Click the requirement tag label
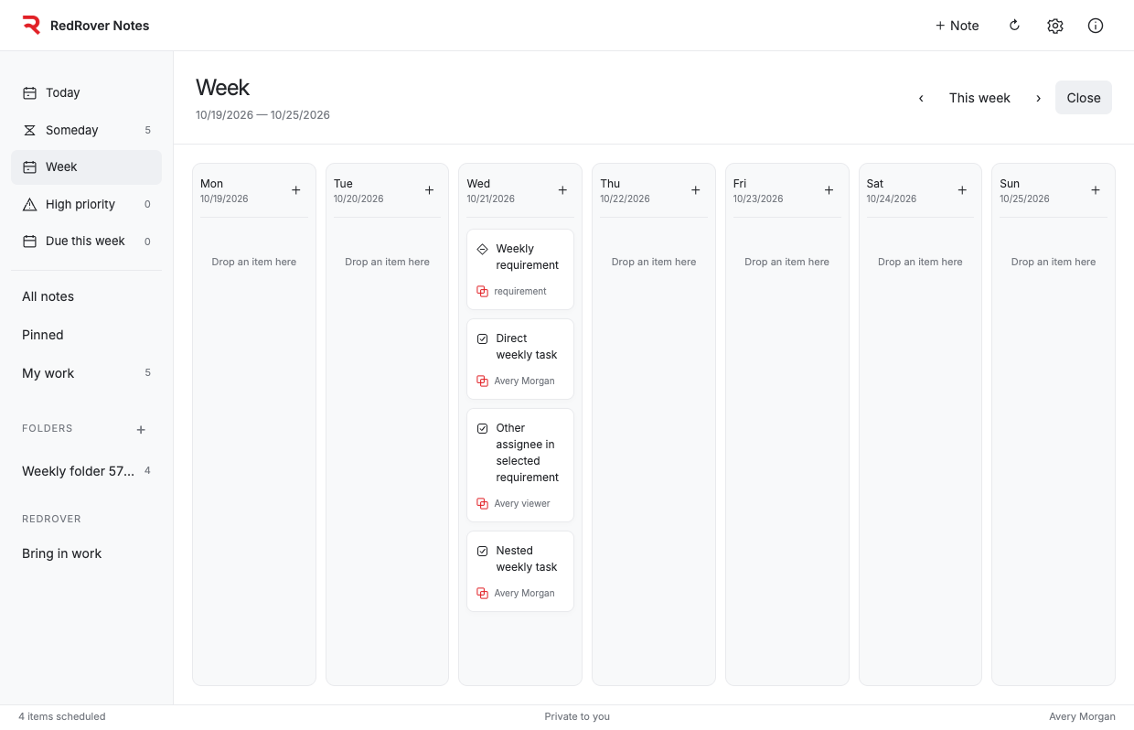 pyautogui.click(x=520, y=291)
